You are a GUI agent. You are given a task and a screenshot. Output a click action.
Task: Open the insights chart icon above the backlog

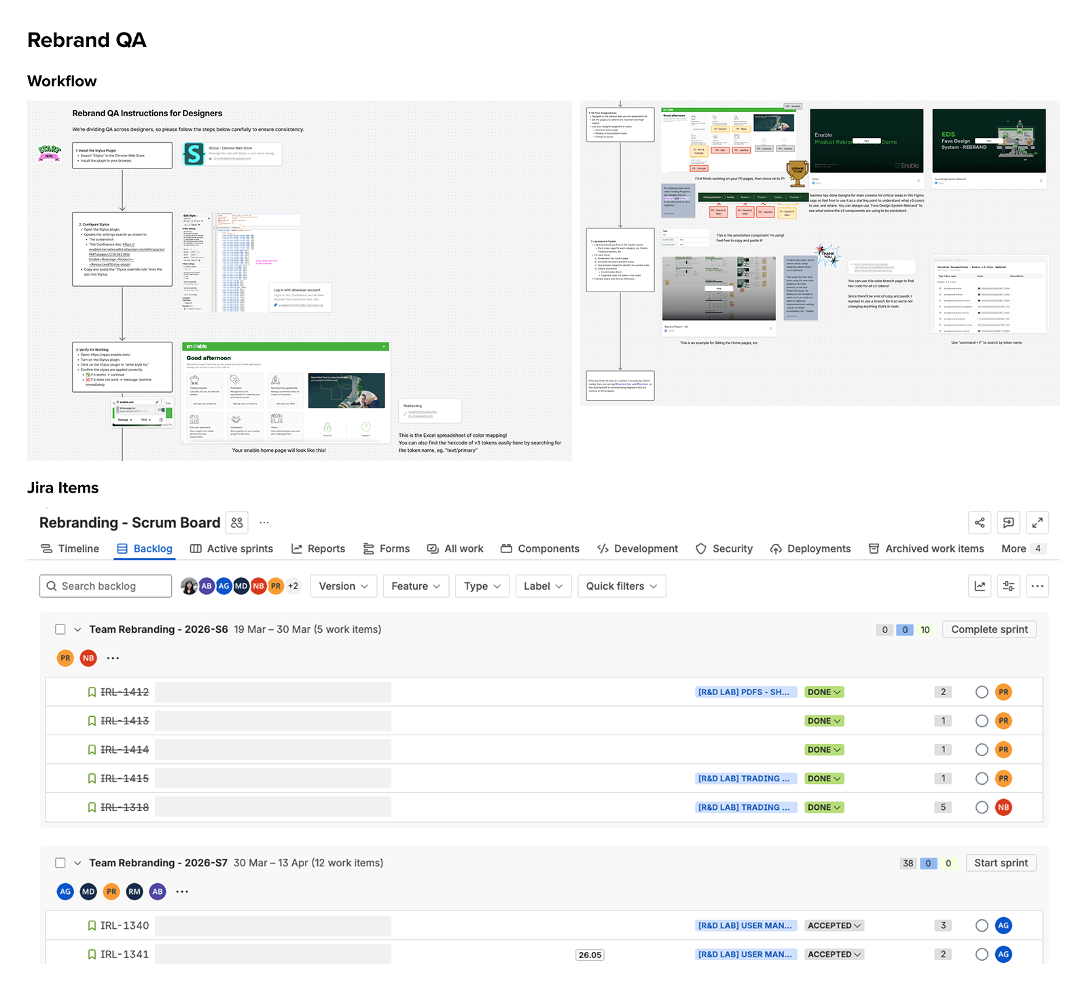pos(980,586)
